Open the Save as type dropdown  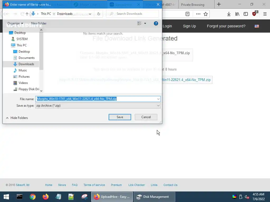coord(158,105)
